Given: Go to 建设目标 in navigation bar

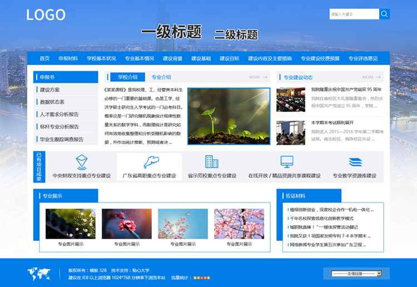Looking at the screenshot, I should coord(229,58).
